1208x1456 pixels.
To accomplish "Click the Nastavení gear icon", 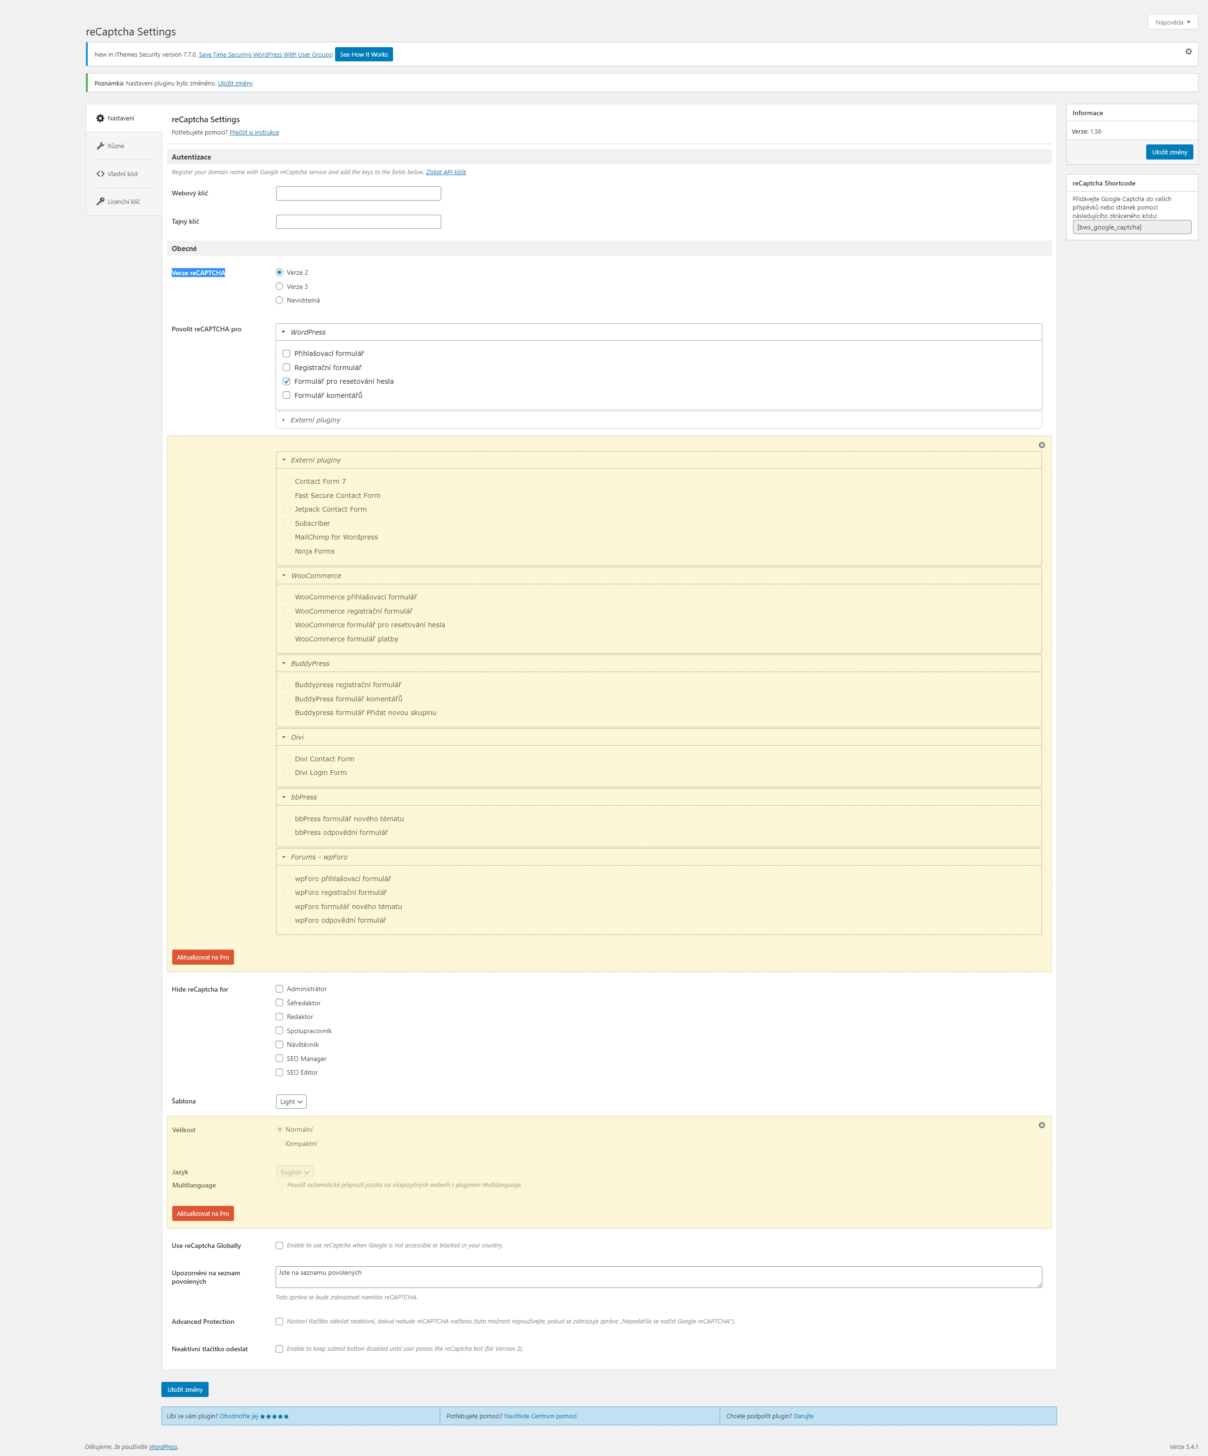I will [101, 118].
